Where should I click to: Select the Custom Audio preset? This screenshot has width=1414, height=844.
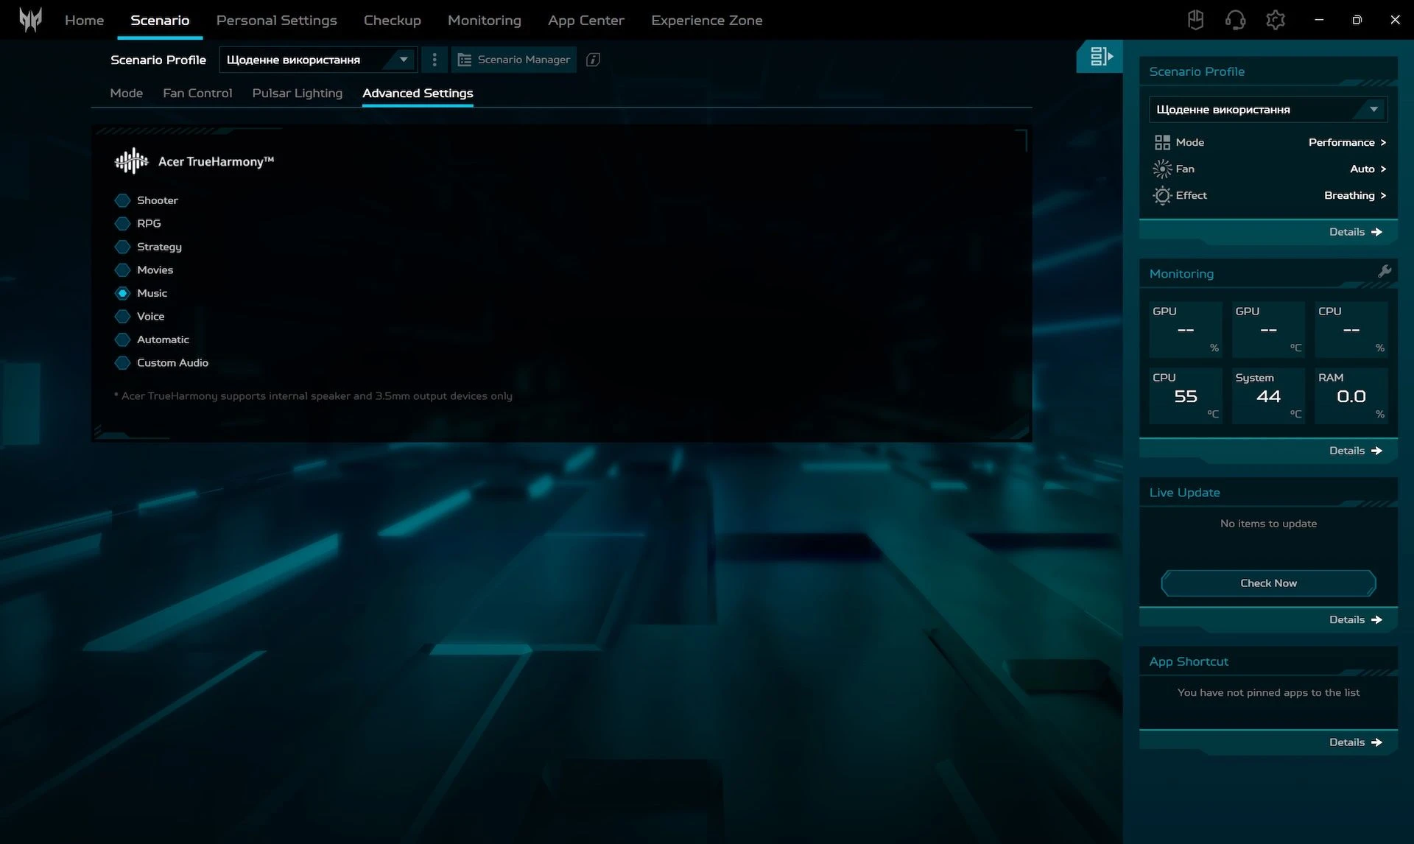tap(162, 362)
